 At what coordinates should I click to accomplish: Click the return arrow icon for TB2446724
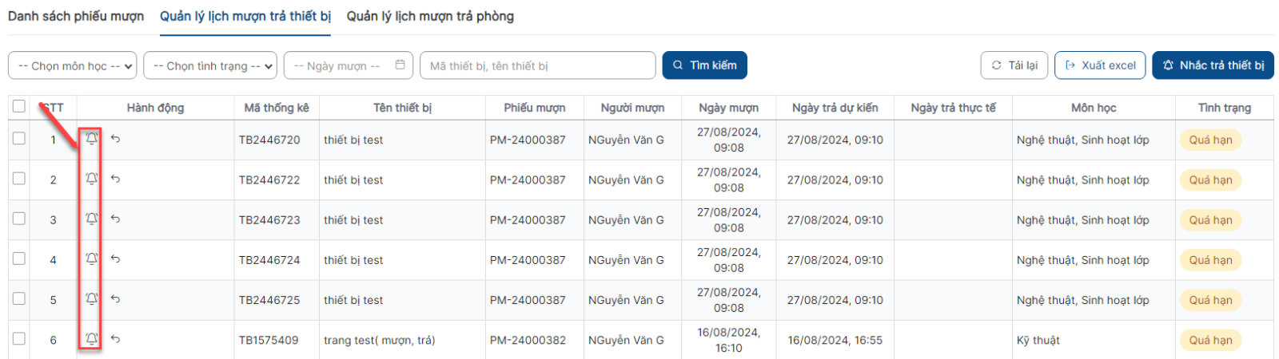click(115, 258)
